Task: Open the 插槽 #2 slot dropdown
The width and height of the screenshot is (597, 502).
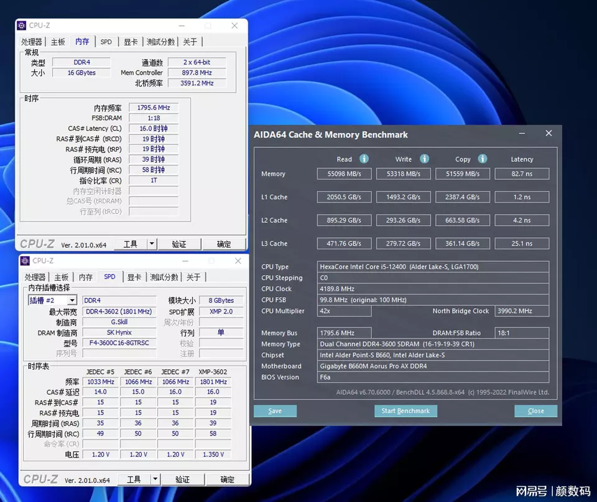Action: click(x=72, y=300)
